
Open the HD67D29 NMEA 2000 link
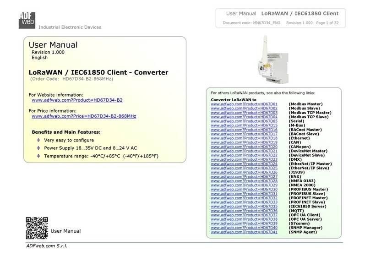[x=244, y=185]
